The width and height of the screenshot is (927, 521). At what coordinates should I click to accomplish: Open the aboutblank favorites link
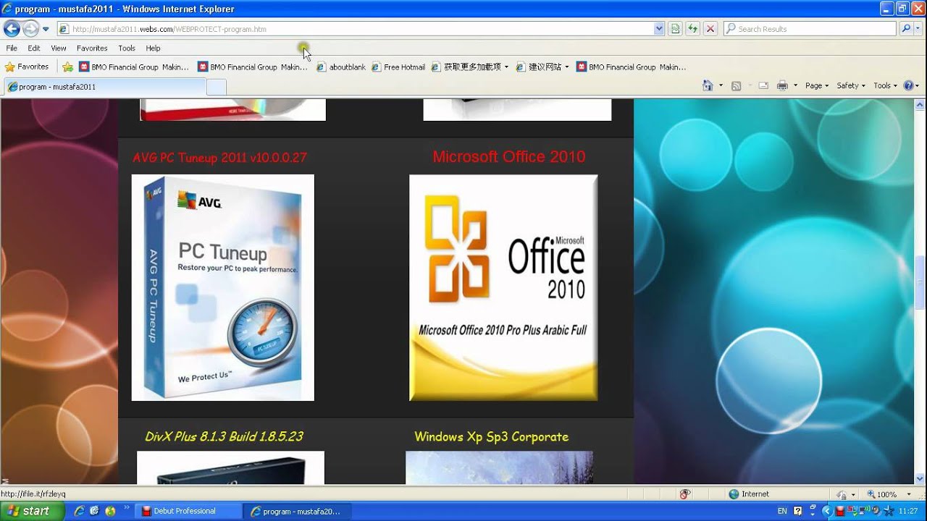pyautogui.click(x=341, y=67)
